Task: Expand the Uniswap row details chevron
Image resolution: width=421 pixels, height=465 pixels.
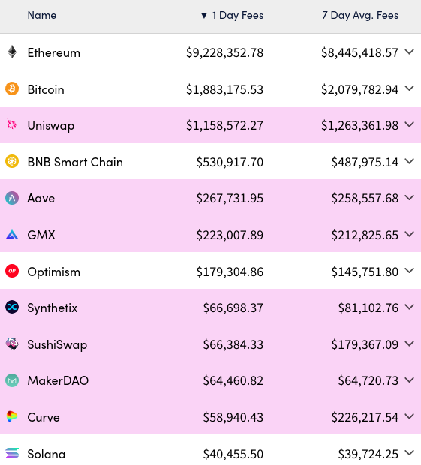Action: (410, 124)
